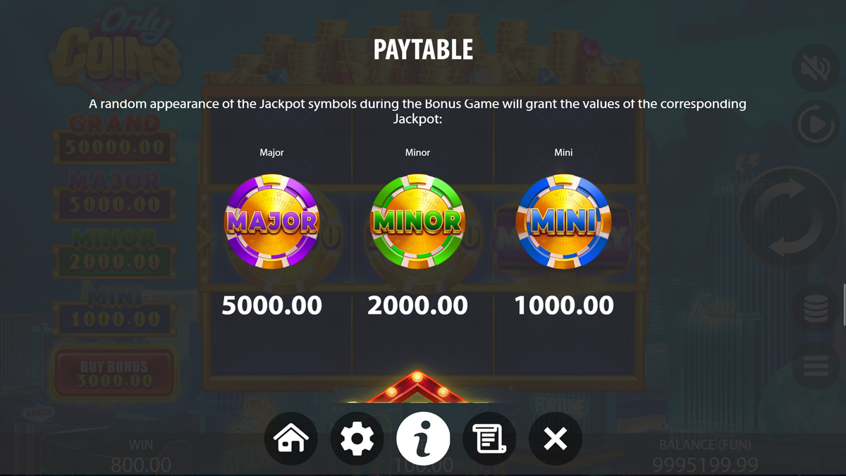Click the Grand 50000.00 jackpot panel

coord(114,138)
